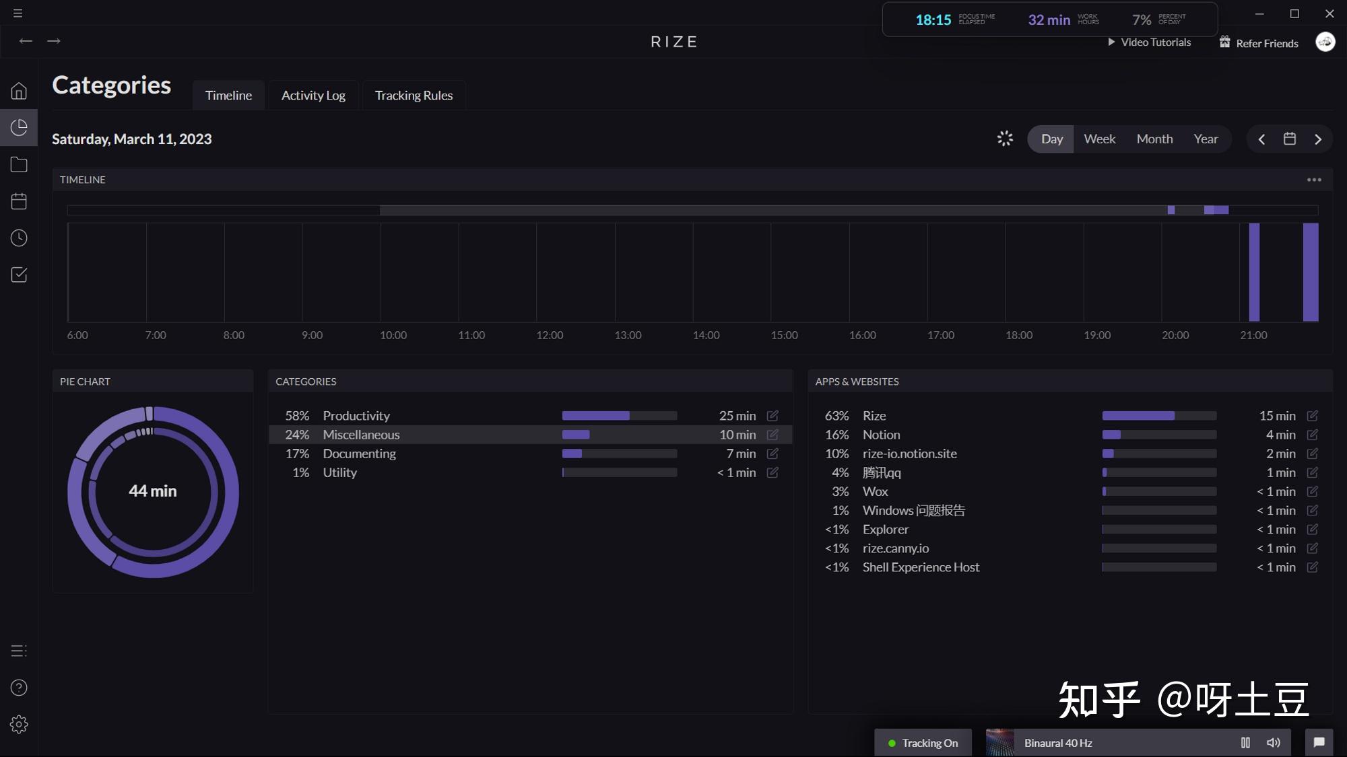The width and height of the screenshot is (1347, 757).
Task: Open the Settings gear icon
Action: 19,725
